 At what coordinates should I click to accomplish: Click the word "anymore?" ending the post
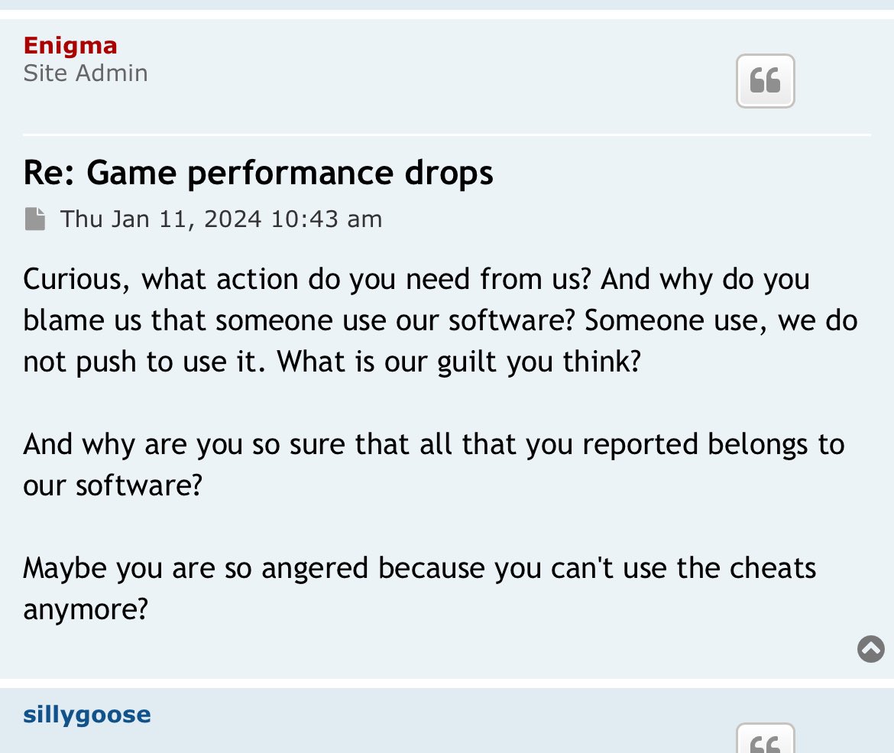coord(86,609)
